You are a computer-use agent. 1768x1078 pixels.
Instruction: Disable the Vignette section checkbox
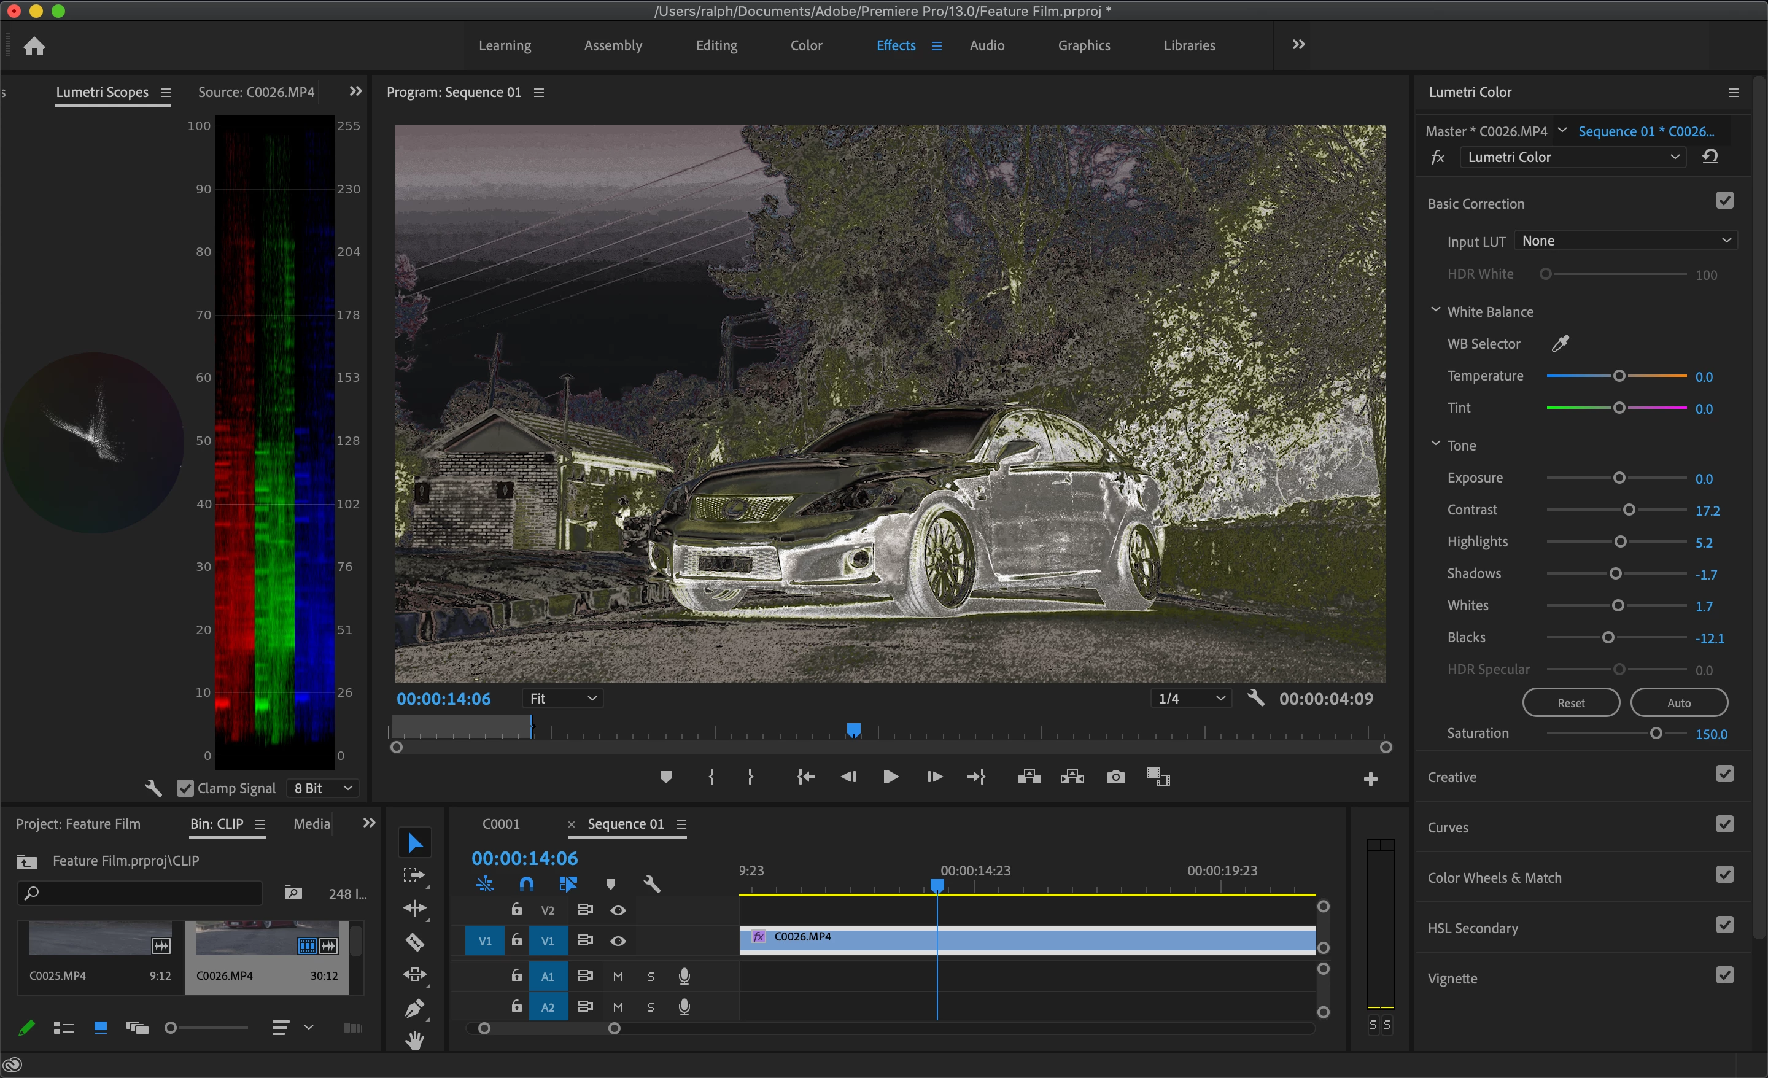(1724, 975)
